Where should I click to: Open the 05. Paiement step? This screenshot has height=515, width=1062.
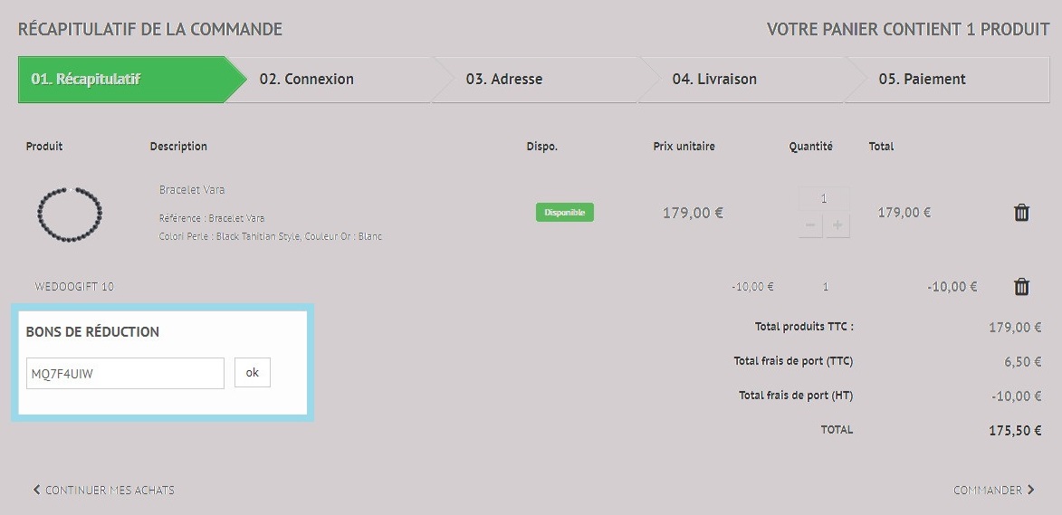pos(948,79)
